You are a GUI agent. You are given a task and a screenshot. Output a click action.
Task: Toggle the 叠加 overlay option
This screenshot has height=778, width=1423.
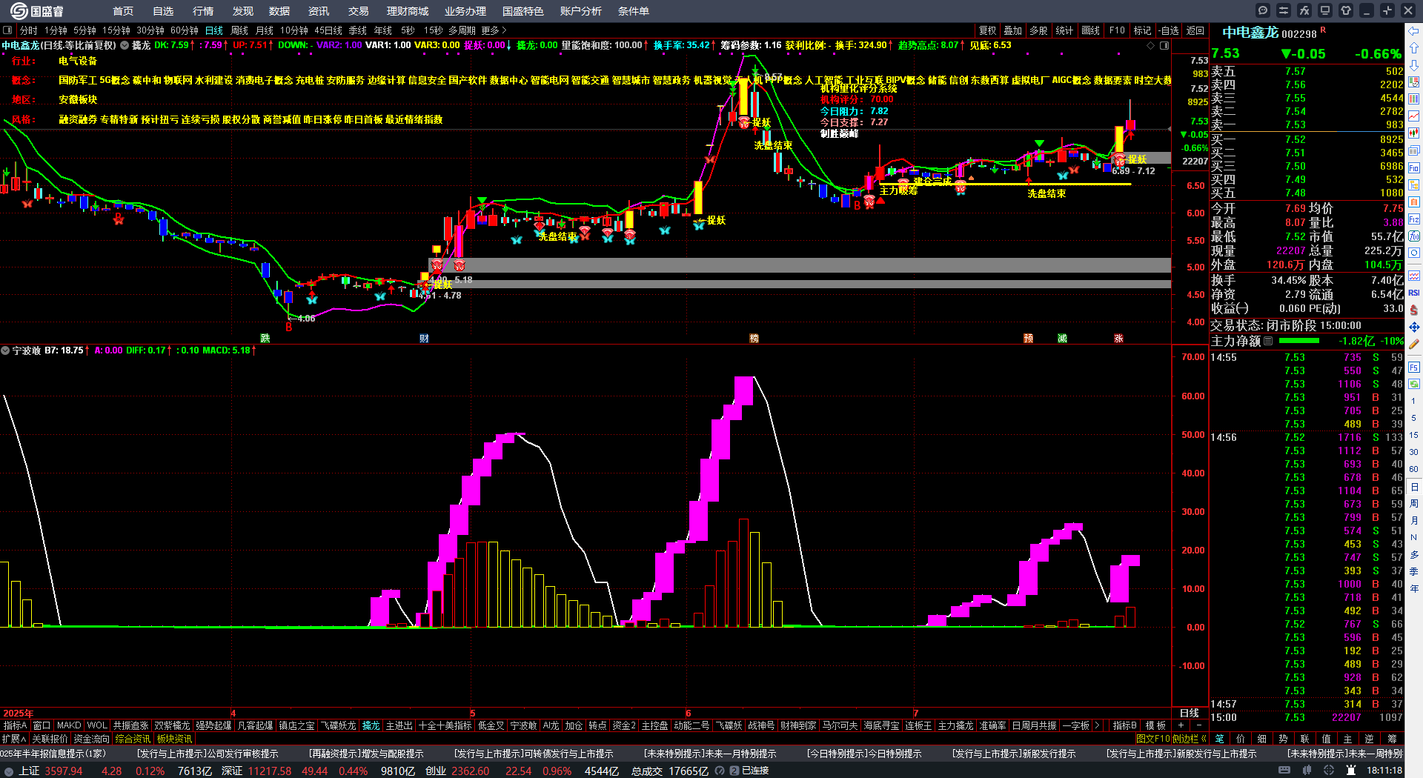pos(1012,30)
